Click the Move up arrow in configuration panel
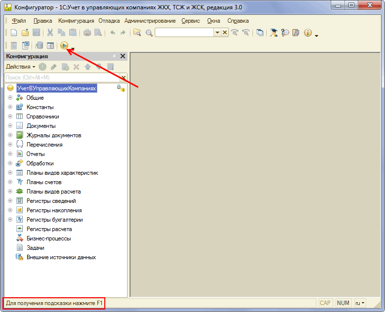Viewport: 385px width, 312px height. (87, 67)
